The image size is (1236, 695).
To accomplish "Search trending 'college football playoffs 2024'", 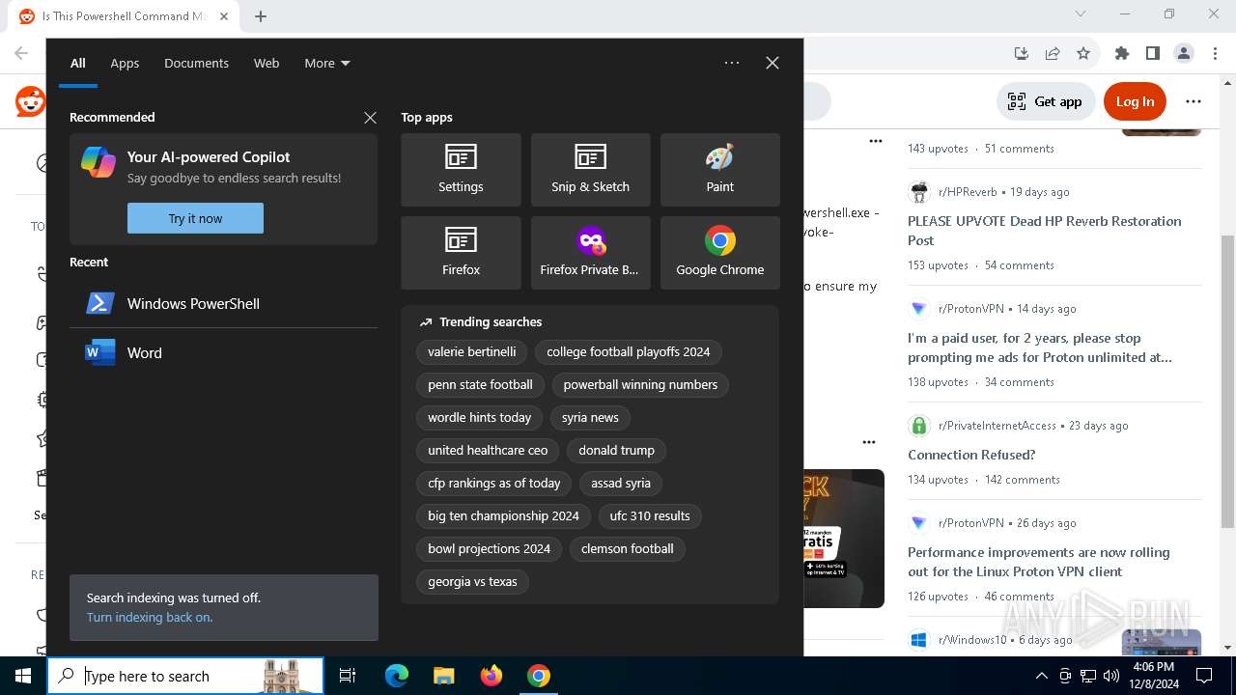I will pyautogui.click(x=629, y=352).
